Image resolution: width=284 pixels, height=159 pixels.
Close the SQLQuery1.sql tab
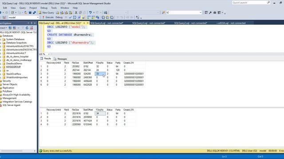coord(88,23)
